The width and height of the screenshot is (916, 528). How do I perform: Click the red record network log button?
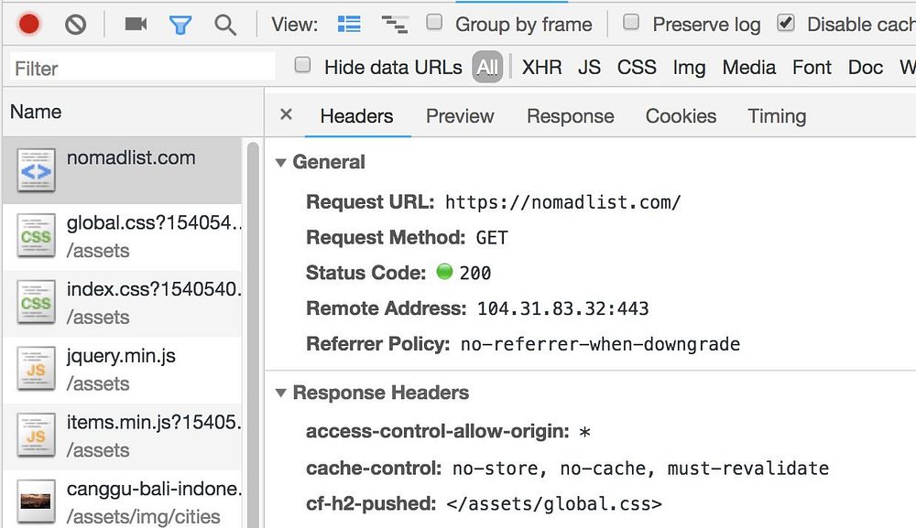point(29,24)
